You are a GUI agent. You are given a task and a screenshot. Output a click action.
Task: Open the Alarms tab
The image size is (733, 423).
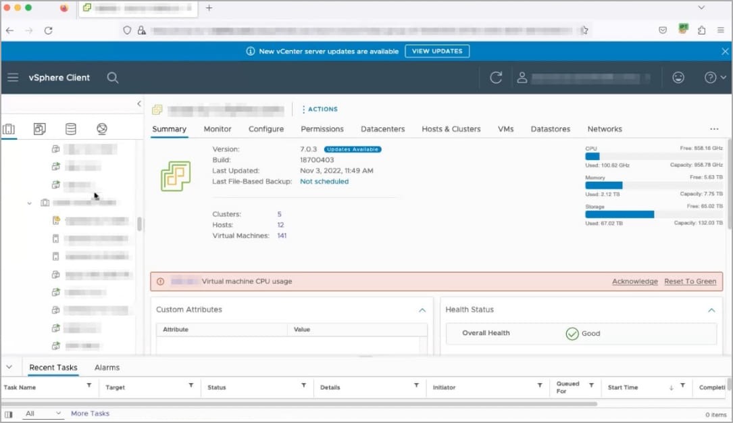(107, 368)
